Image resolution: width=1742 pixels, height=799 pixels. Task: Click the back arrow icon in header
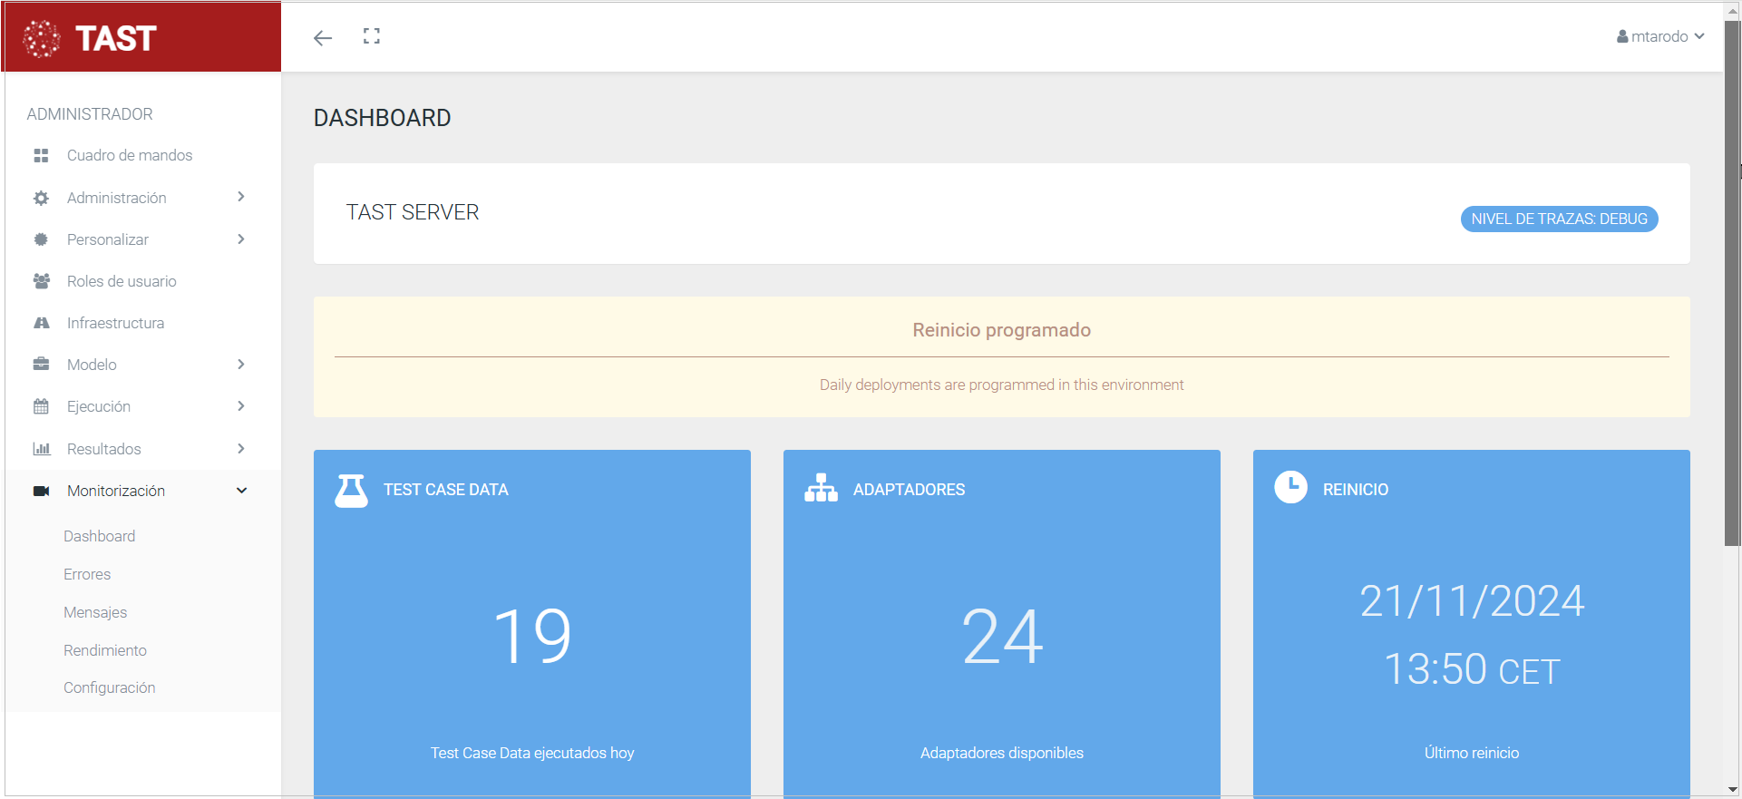323,37
